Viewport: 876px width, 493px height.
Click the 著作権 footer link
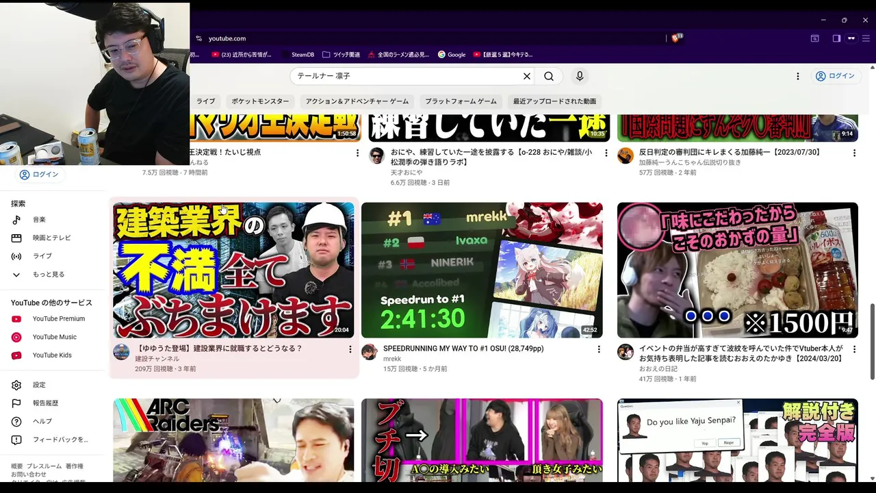pos(74,466)
